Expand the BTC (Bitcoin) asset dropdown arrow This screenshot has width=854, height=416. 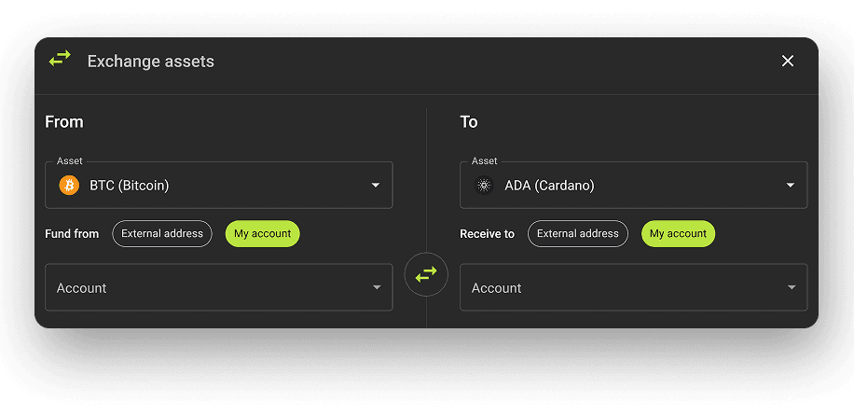tap(376, 186)
